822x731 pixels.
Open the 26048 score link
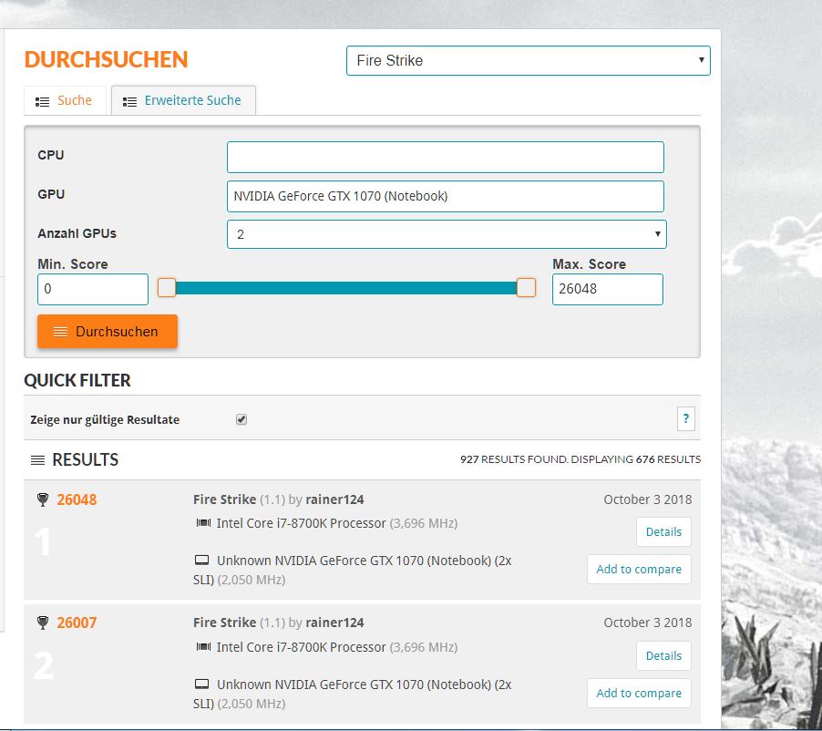point(77,499)
